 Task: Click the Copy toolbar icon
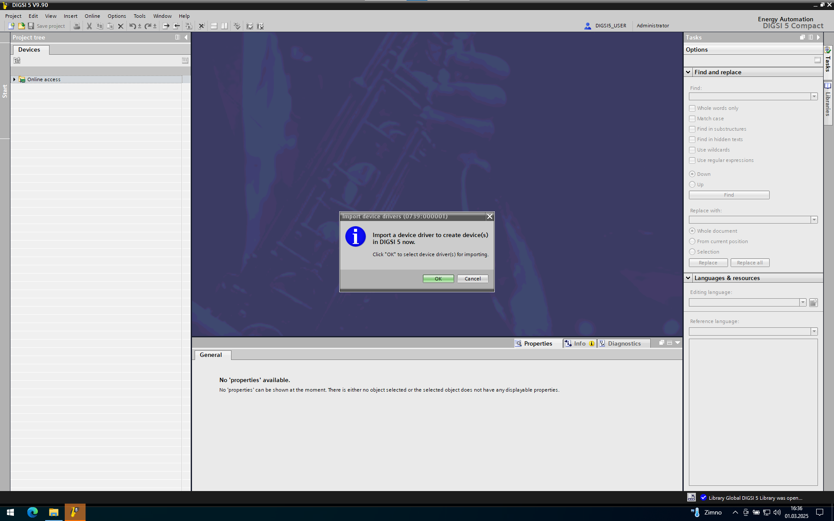pos(99,26)
